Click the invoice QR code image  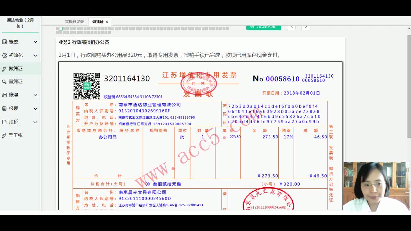pos(87,86)
